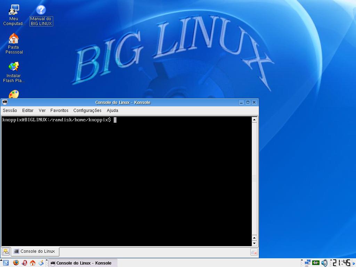This screenshot has height=267, width=356.
Task: Click the Console do Linux - Konsole taskbar entry
Action: click(83, 263)
